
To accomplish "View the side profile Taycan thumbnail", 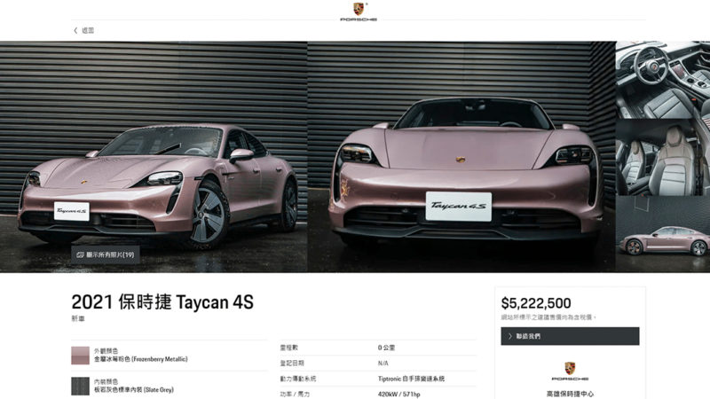I will (663, 234).
